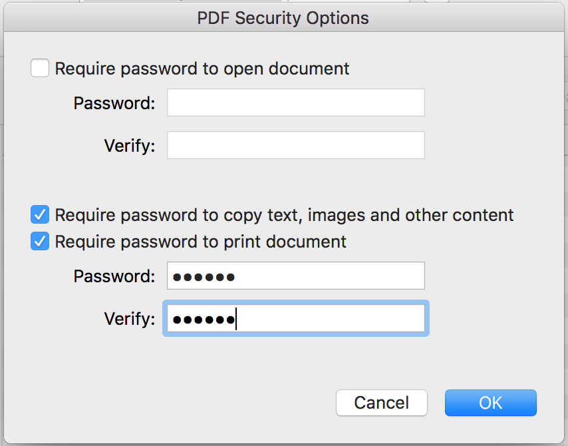Click the OK button
This screenshot has height=446, width=568.
(490, 403)
